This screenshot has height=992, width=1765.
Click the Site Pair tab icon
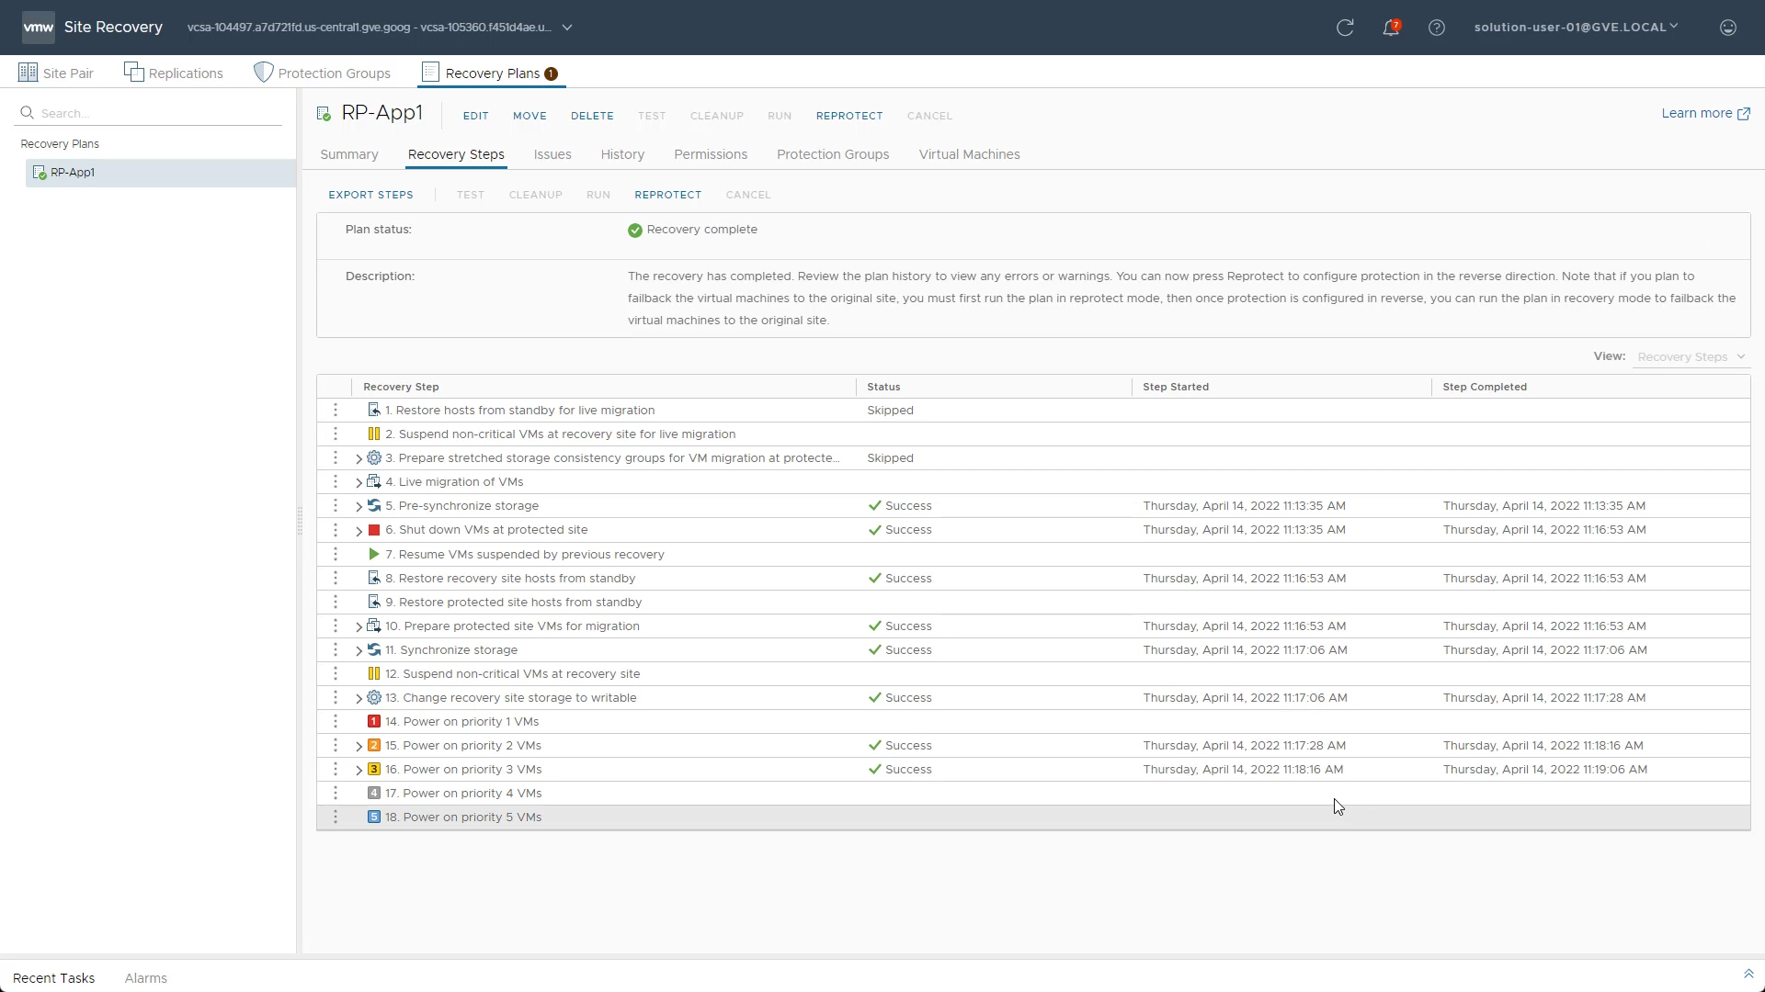pos(28,73)
